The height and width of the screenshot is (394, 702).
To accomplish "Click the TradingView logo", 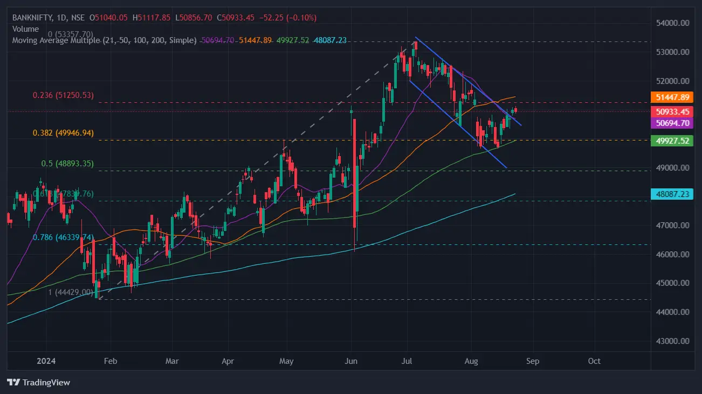I will 39,383.
